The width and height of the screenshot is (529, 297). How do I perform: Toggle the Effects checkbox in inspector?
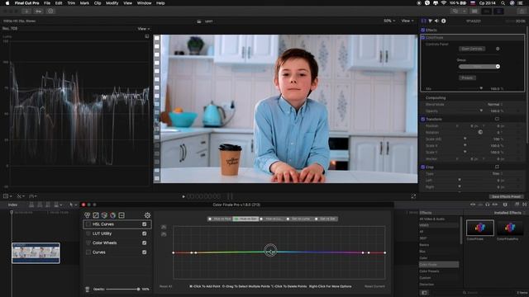tap(422, 30)
